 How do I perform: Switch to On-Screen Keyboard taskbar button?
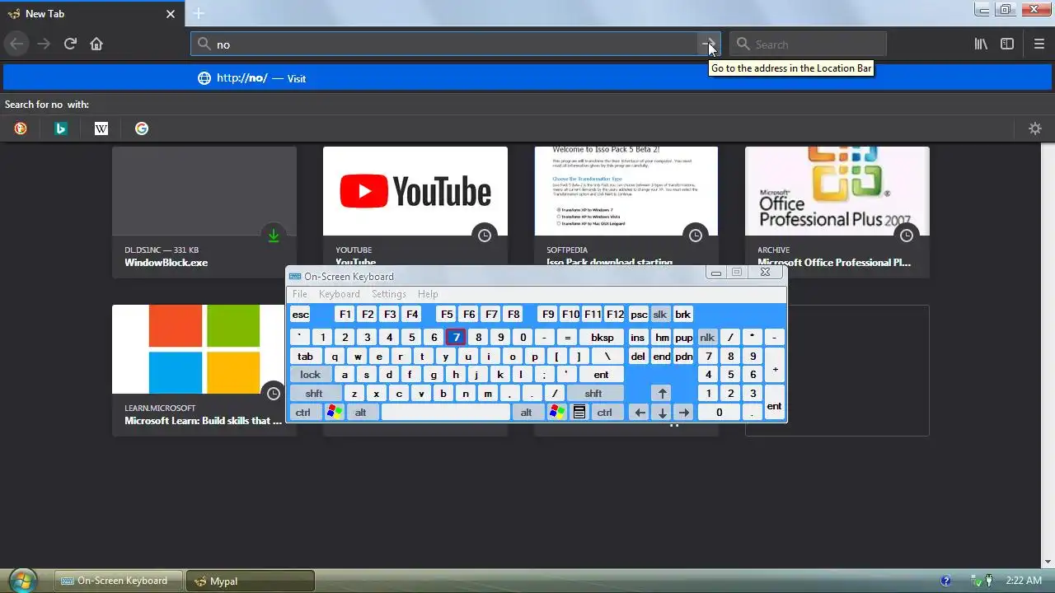click(120, 581)
